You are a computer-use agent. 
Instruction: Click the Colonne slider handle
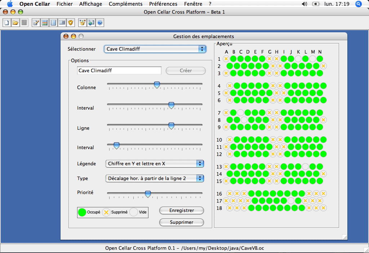tap(157, 85)
